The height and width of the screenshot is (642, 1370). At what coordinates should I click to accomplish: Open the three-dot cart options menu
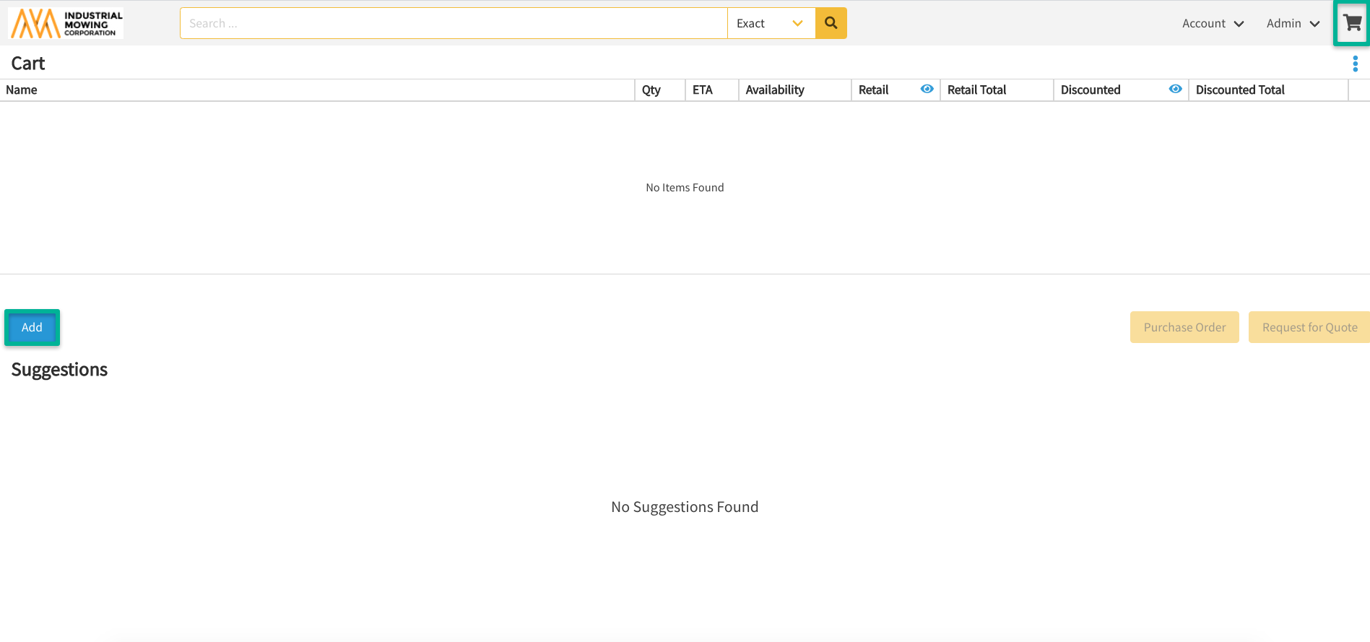(1355, 64)
